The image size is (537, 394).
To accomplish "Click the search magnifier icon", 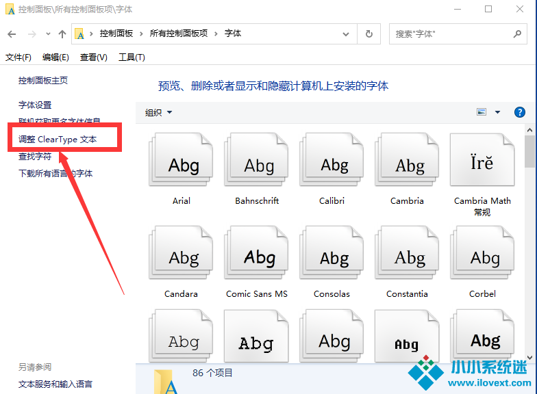I will coord(518,34).
